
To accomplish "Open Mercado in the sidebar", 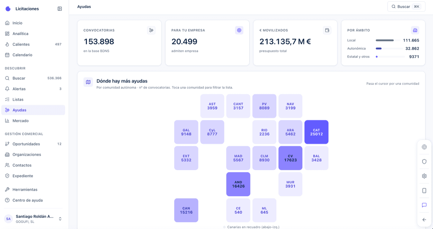I will click(33, 121).
